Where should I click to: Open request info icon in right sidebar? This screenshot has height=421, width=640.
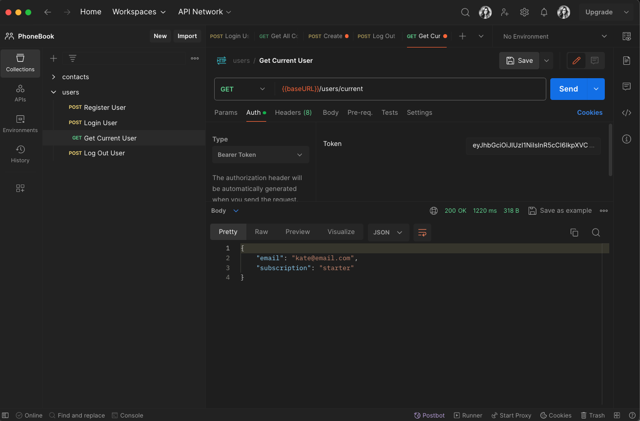627,139
